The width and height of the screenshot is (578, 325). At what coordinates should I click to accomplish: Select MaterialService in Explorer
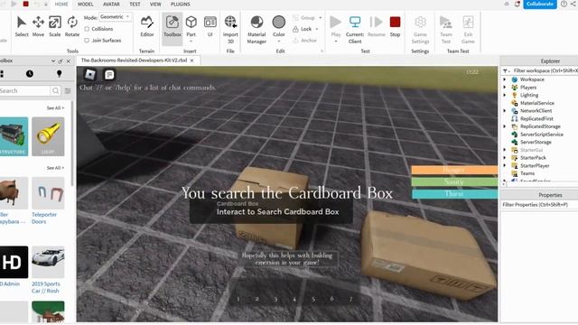pyautogui.click(x=536, y=103)
